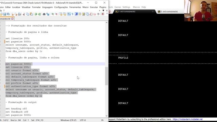Start macro recording with red dot icon

pyautogui.click(x=103, y=14)
